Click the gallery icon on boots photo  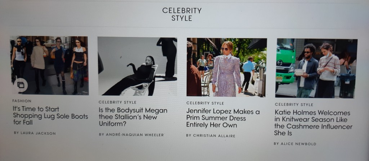(x=21, y=85)
